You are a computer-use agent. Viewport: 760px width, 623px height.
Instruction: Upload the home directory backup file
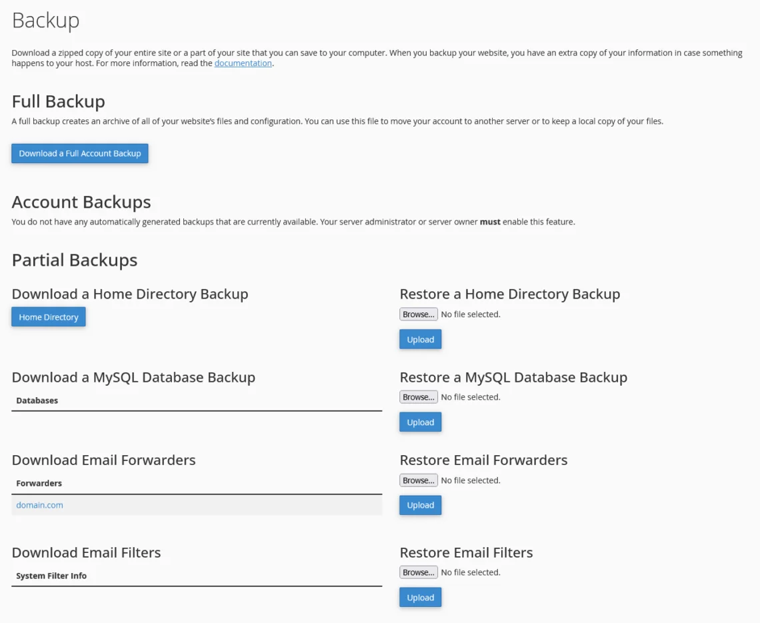point(420,338)
